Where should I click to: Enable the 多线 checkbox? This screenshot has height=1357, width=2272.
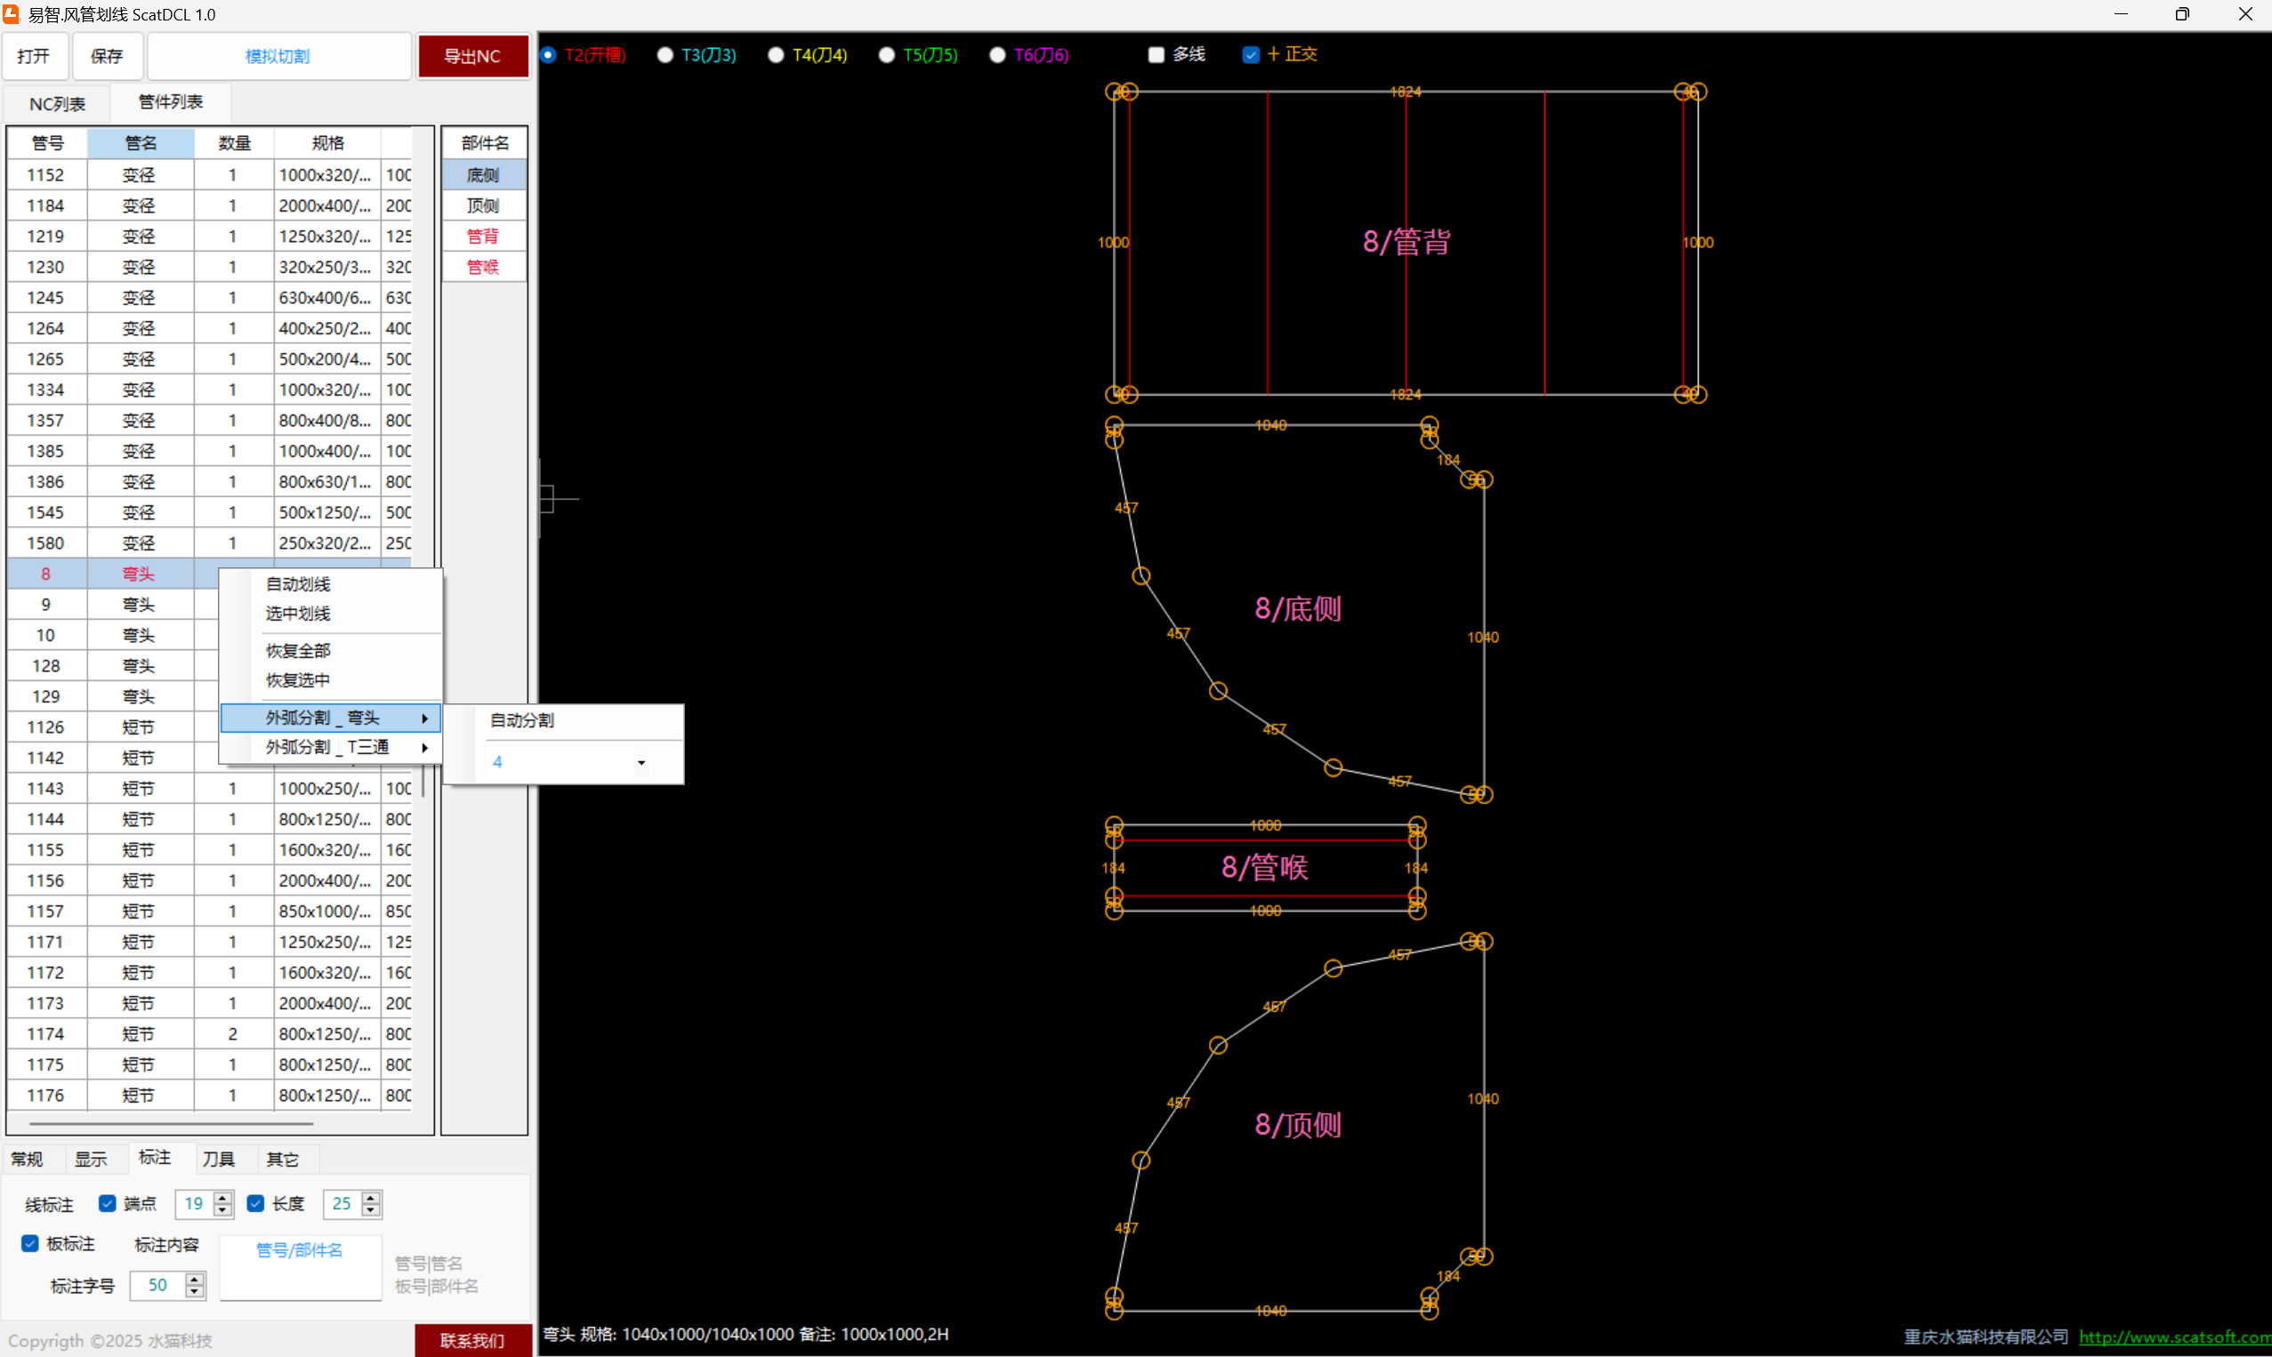1156,55
